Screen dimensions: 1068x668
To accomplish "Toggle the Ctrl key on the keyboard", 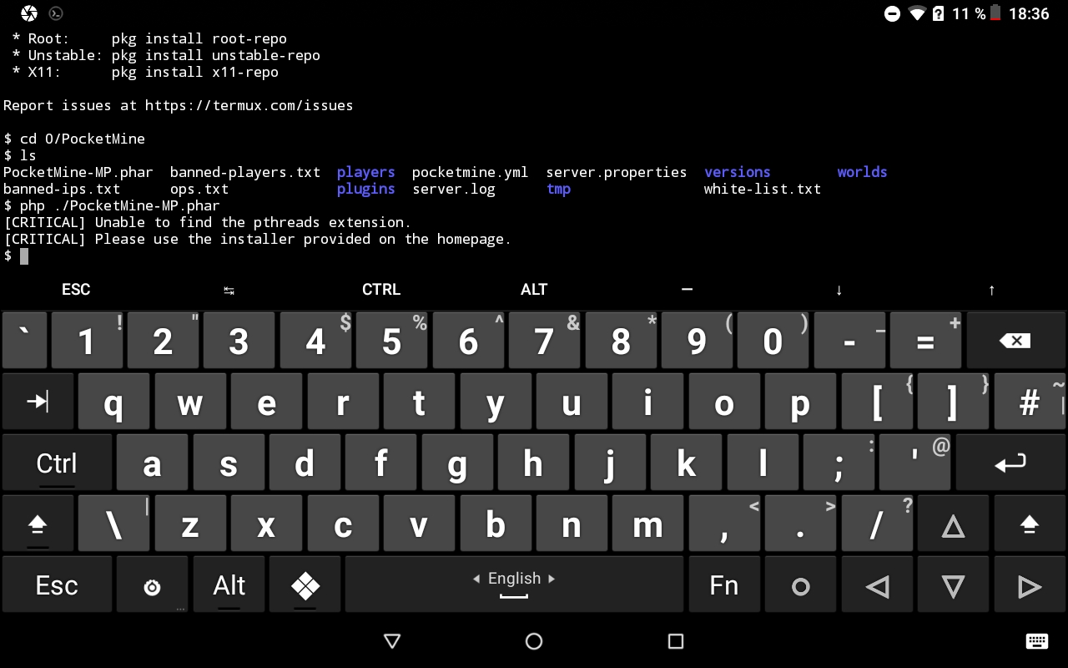I will (57, 463).
